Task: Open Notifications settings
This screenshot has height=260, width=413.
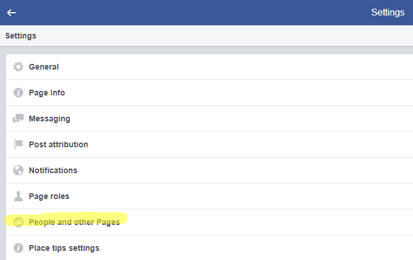Action: tap(209, 170)
